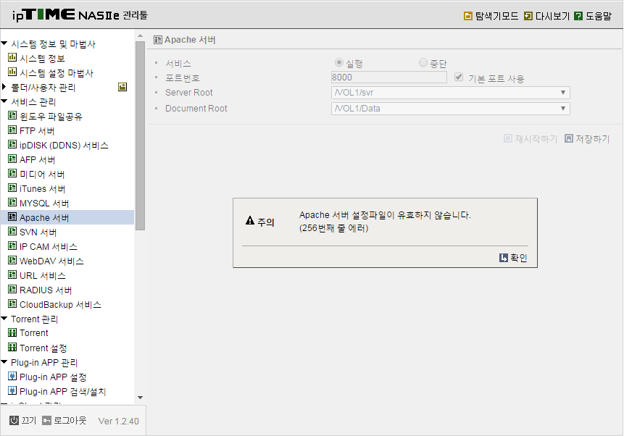Open the iTunes 서버 menu item
Screen dimensions: 624x436
43,188
